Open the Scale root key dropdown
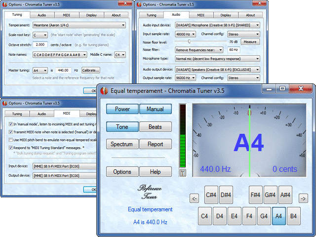316x237 pixels. point(40,35)
